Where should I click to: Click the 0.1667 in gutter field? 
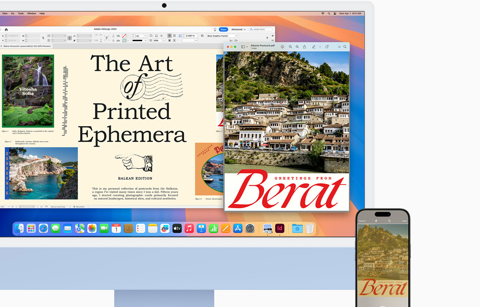point(191,36)
